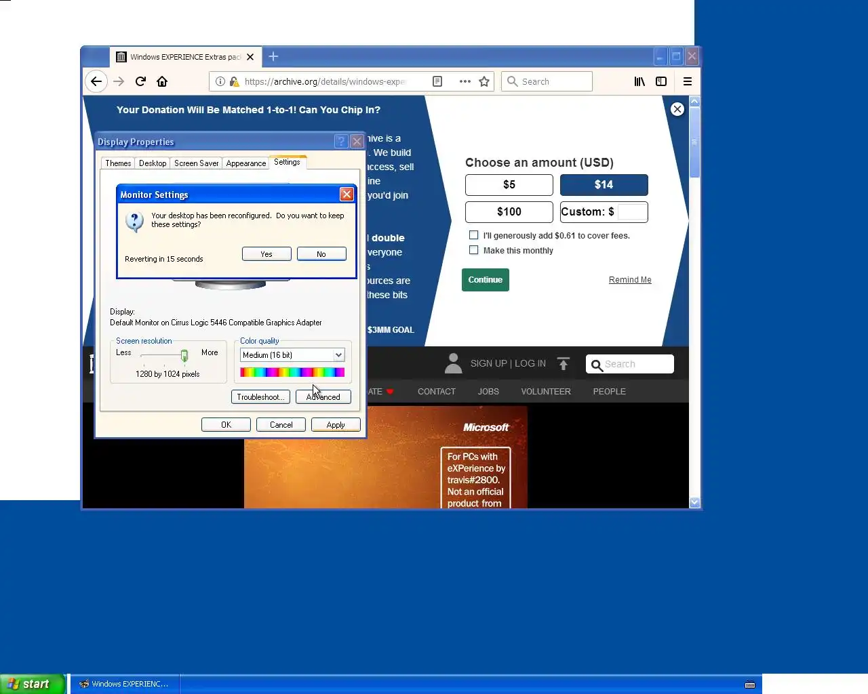Check 'generously add $0.61 to cover fees'

(x=474, y=235)
